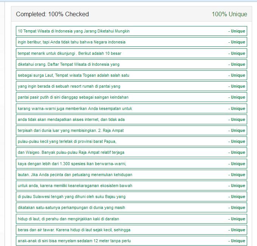
Task: Select the "dan Waigeo. Banyak pulau-pulau" row
Action: pyautogui.click(x=71, y=152)
